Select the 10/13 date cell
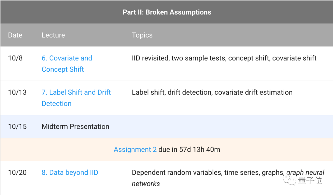 click(17, 92)
